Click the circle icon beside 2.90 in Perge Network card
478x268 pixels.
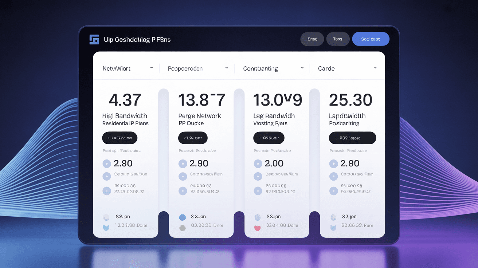tap(183, 163)
